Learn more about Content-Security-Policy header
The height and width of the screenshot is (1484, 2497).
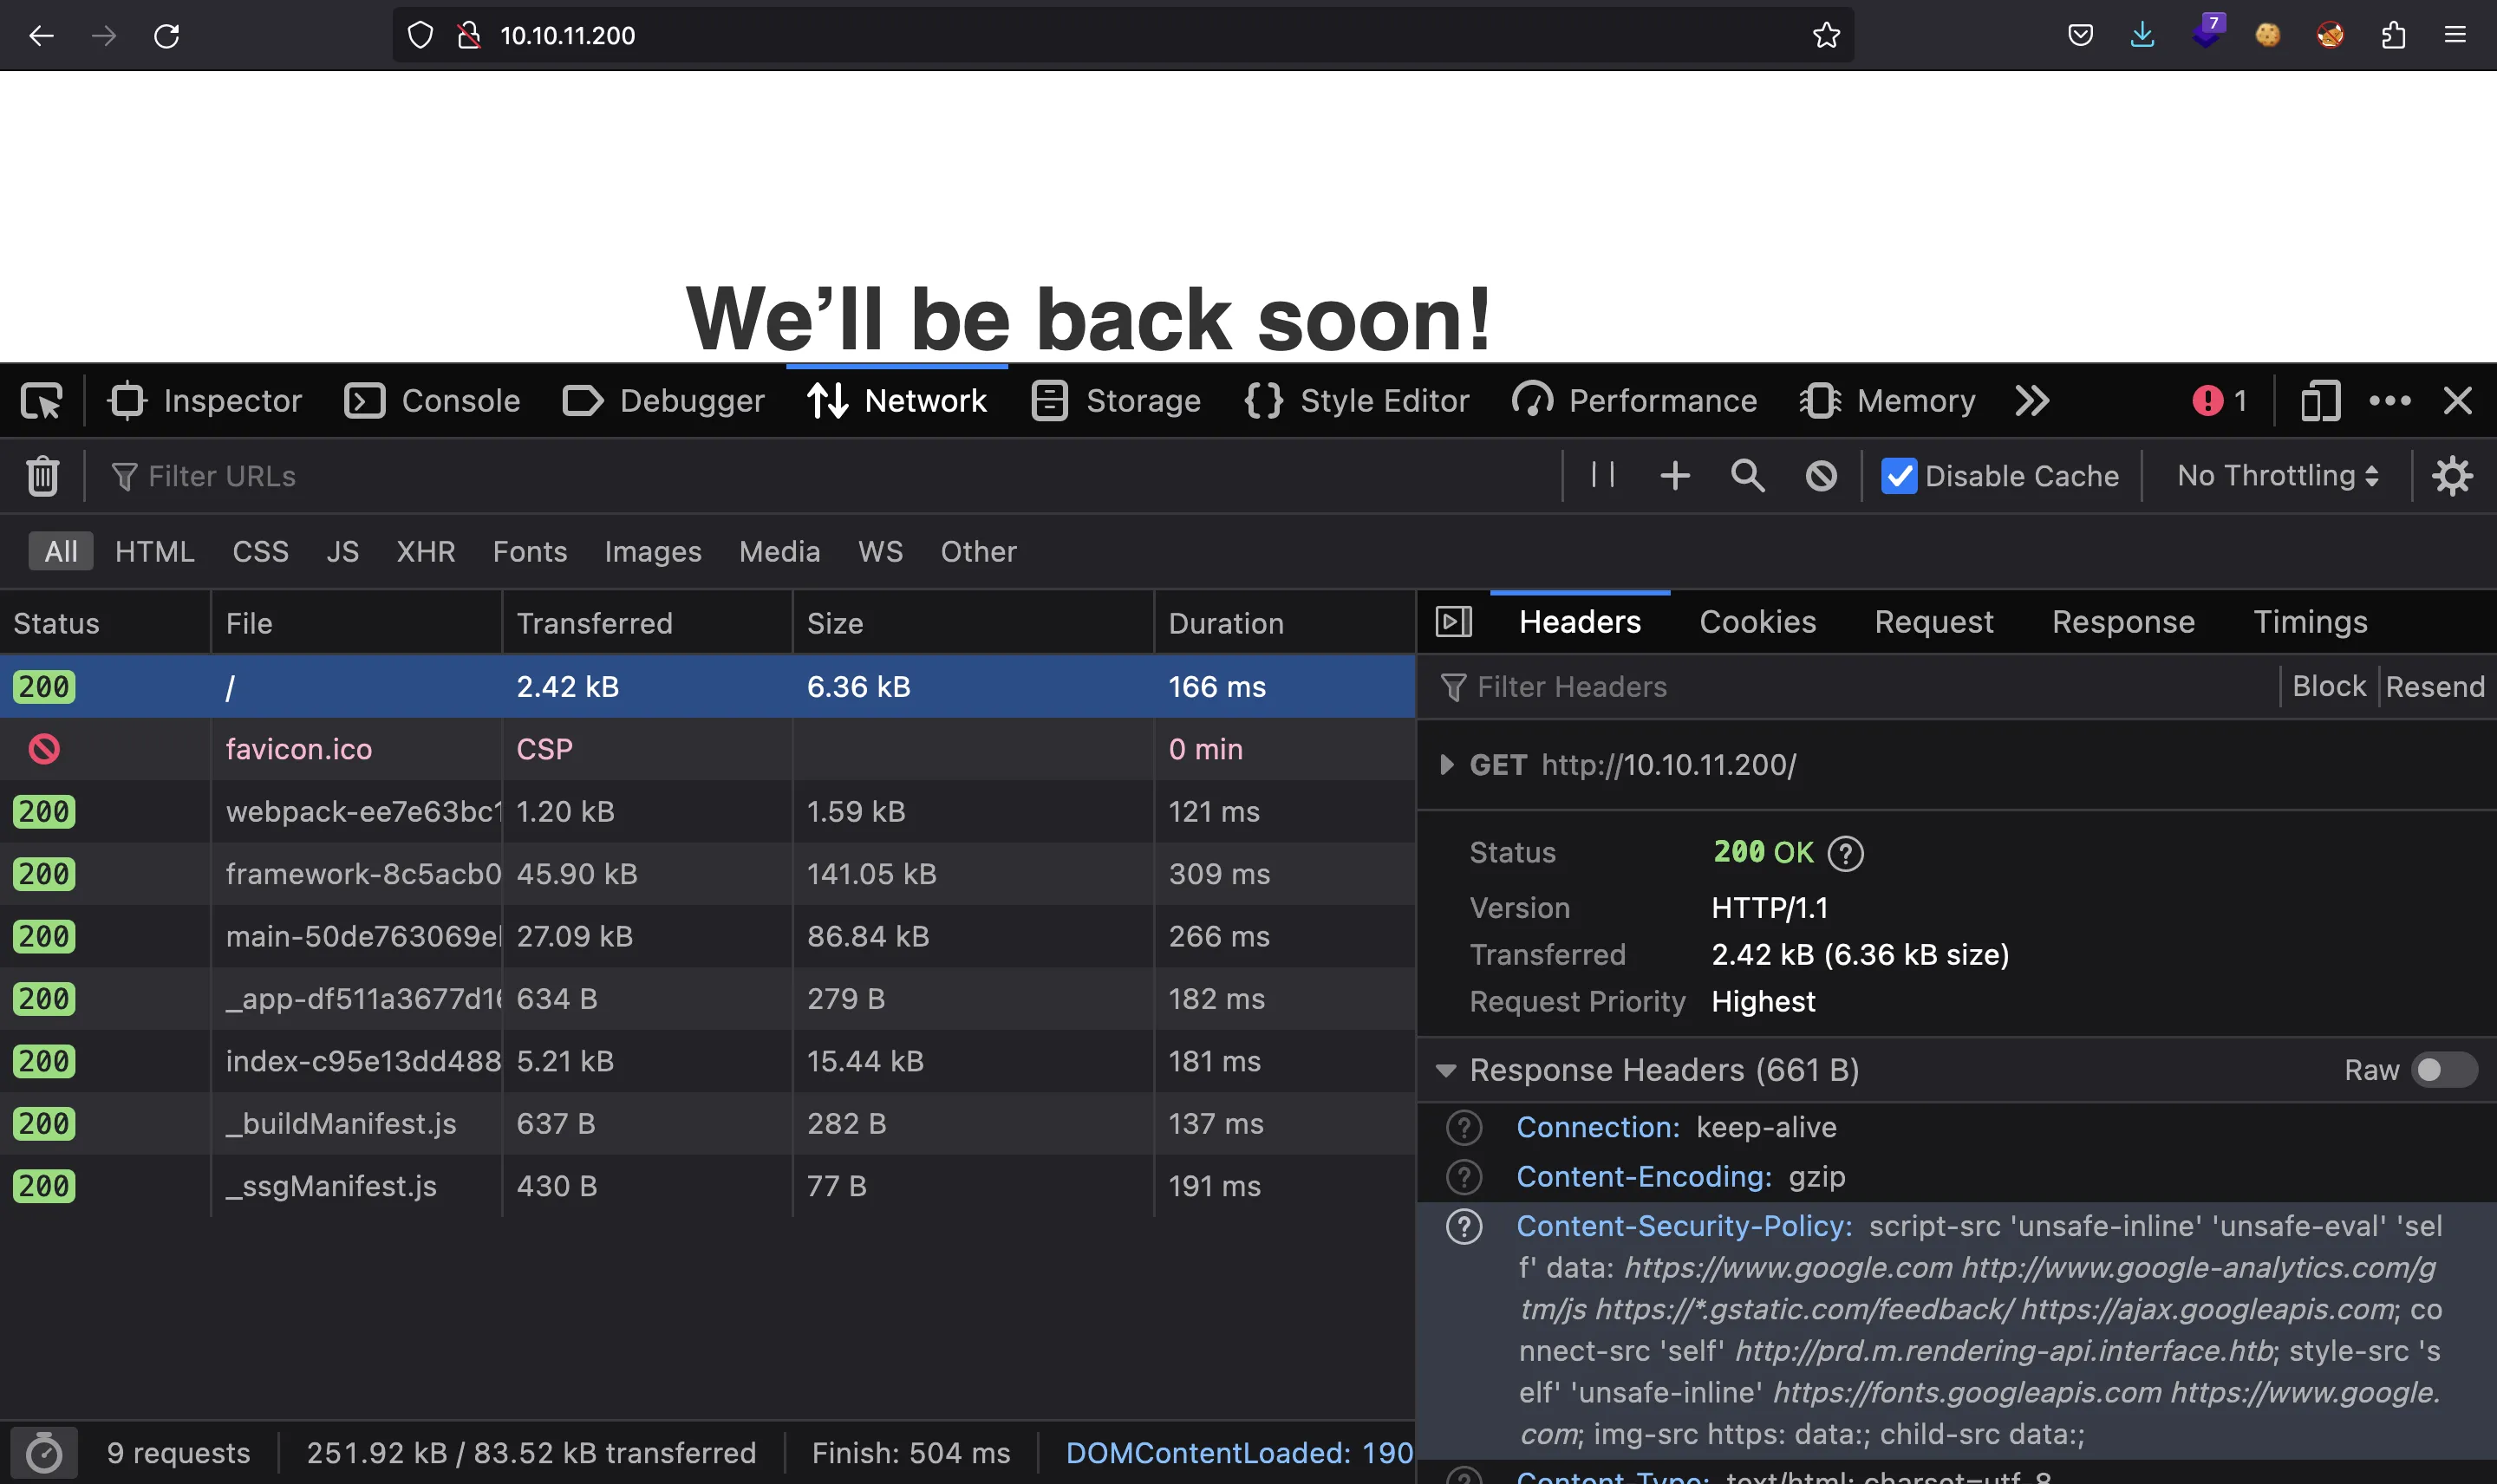tap(1464, 1226)
